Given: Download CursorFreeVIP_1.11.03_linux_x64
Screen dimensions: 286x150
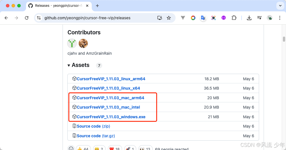Looking at the screenshot, I should point(108,88).
